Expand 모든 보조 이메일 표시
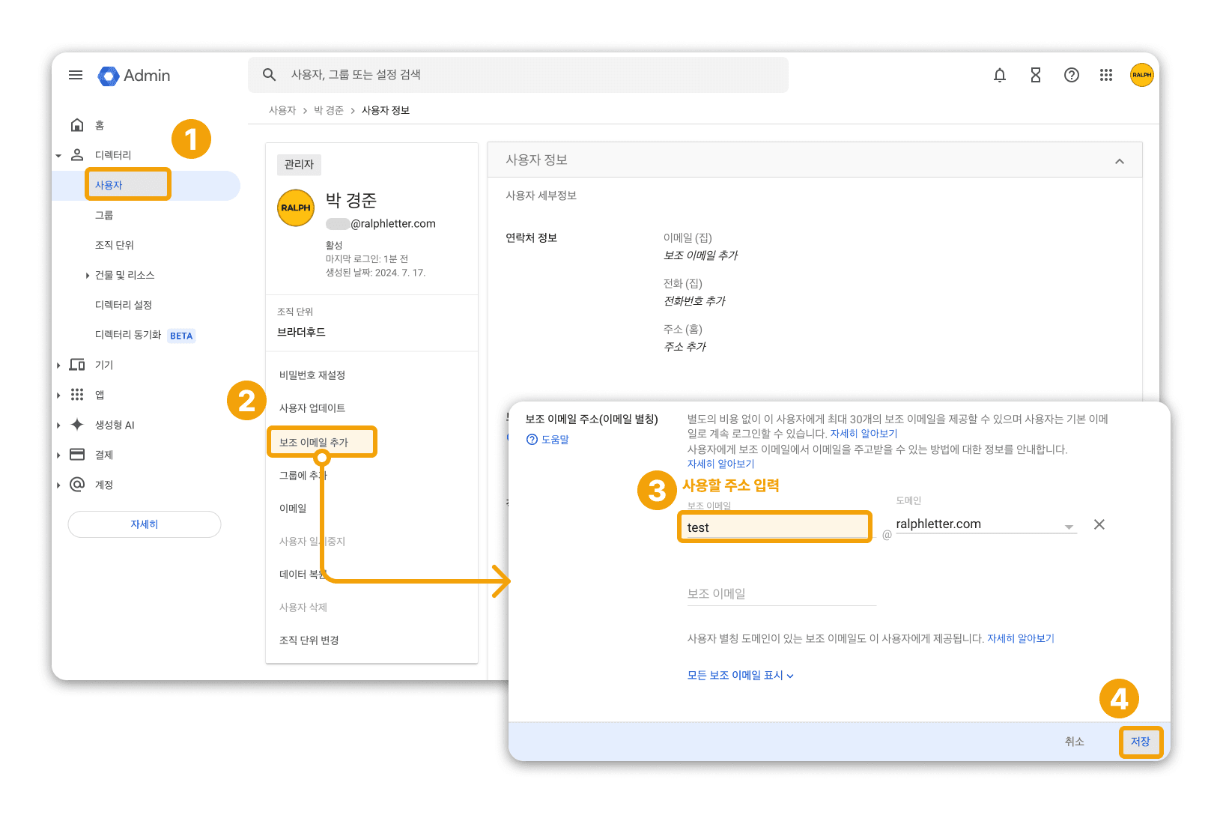Image resolution: width=1223 pixels, height=833 pixels. [x=740, y=676]
